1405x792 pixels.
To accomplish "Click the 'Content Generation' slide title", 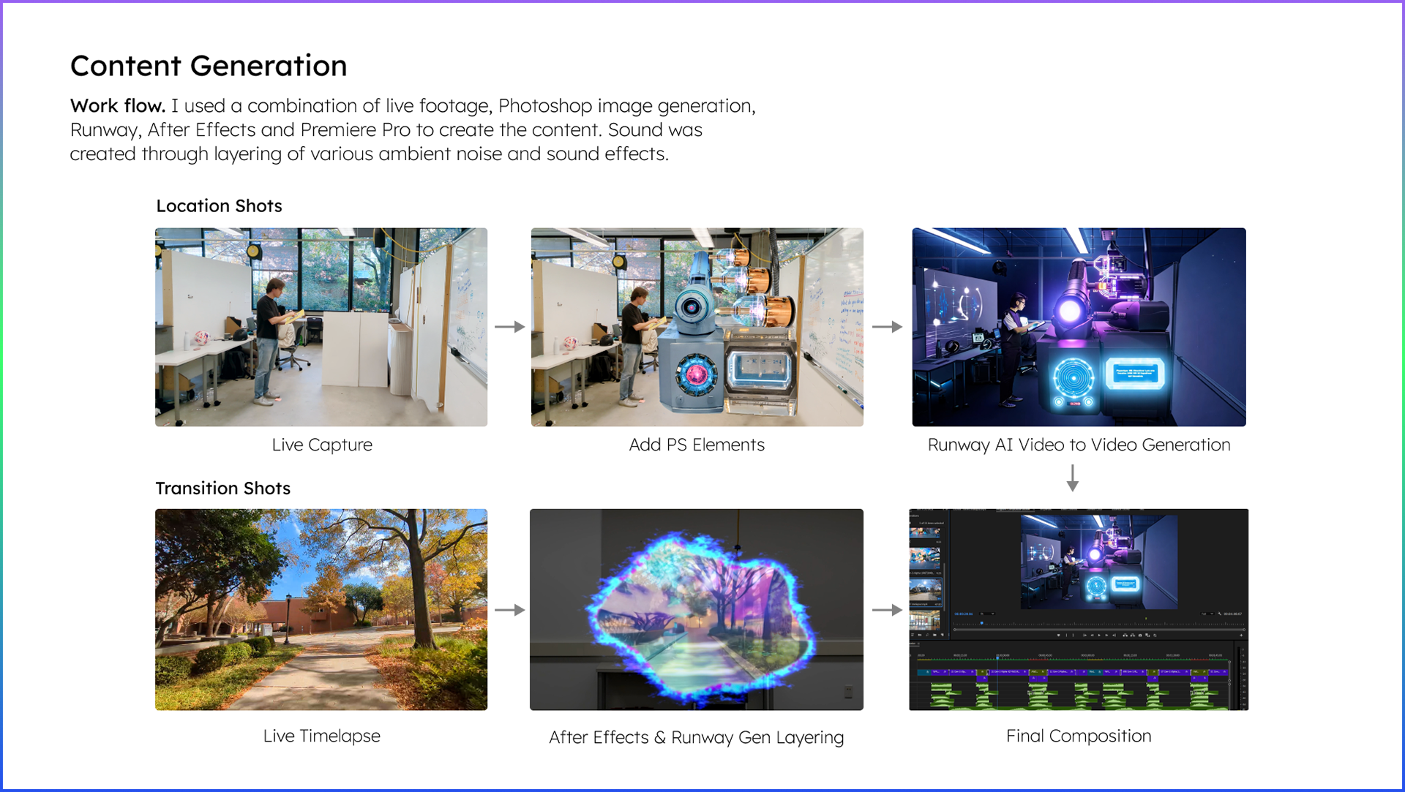I will [x=209, y=66].
